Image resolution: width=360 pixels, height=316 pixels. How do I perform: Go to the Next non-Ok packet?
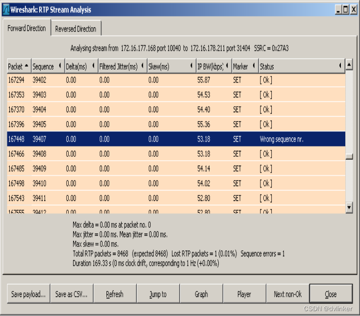288,294
